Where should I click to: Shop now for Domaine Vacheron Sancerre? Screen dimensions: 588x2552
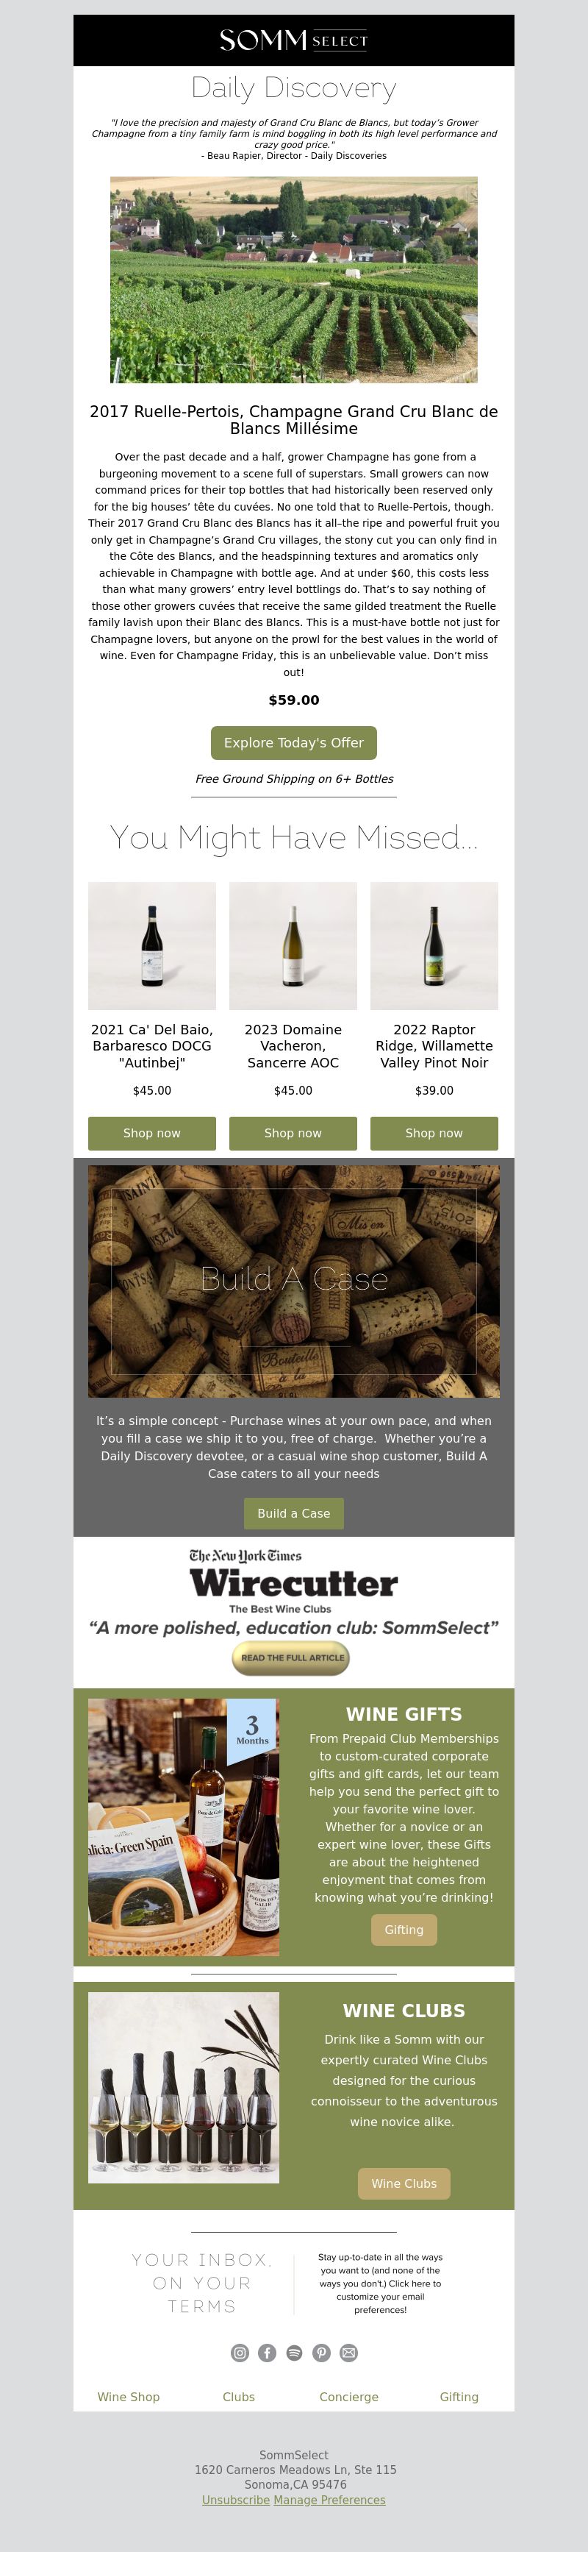(x=293, y=1134)
